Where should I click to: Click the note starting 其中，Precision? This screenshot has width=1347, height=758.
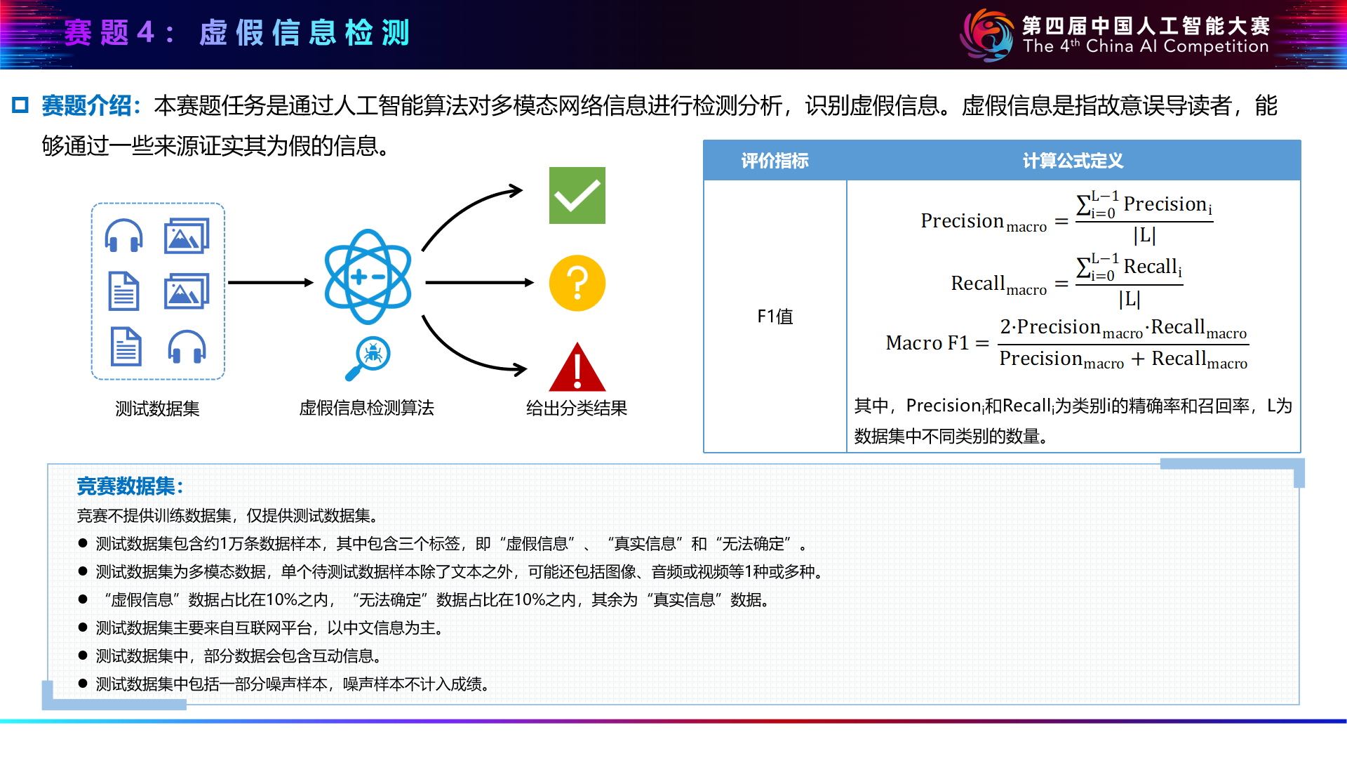[1073, 421]
